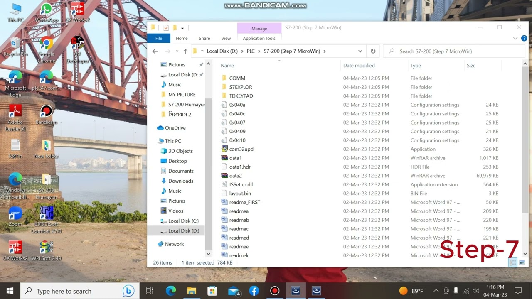
Task: Select the com32upd application file
Action: point(241,149)
